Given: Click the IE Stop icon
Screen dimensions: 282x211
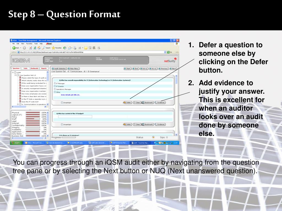Looking at the screenshot, I should click(x=31, y=48).
